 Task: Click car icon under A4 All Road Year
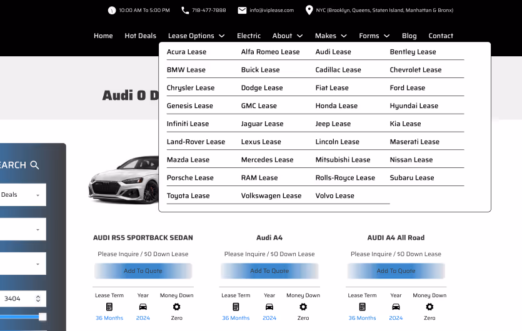(x=396, y=307)
